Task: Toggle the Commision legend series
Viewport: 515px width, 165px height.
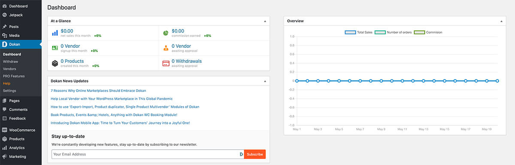Action: click(428, 32)
